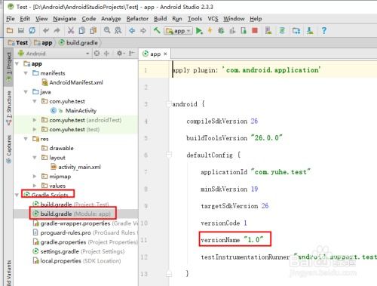Click the Save All toolbar icon

pos(21,31)
